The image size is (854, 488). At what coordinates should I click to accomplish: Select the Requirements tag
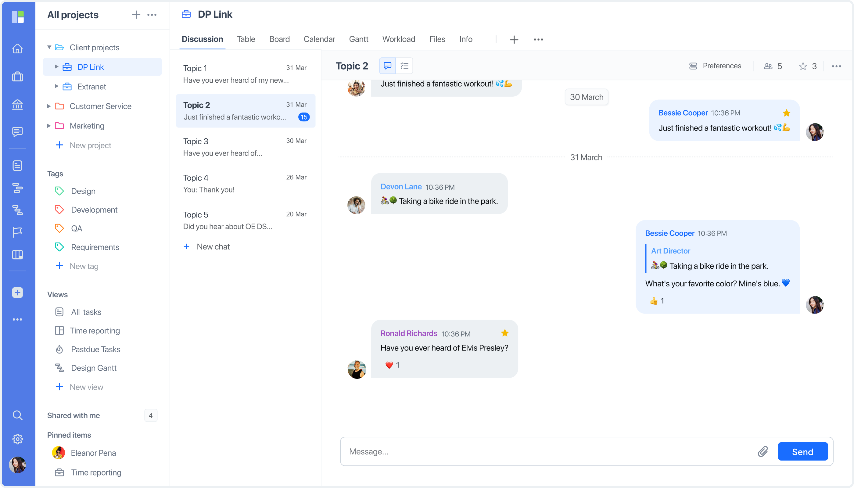(87, 247)
